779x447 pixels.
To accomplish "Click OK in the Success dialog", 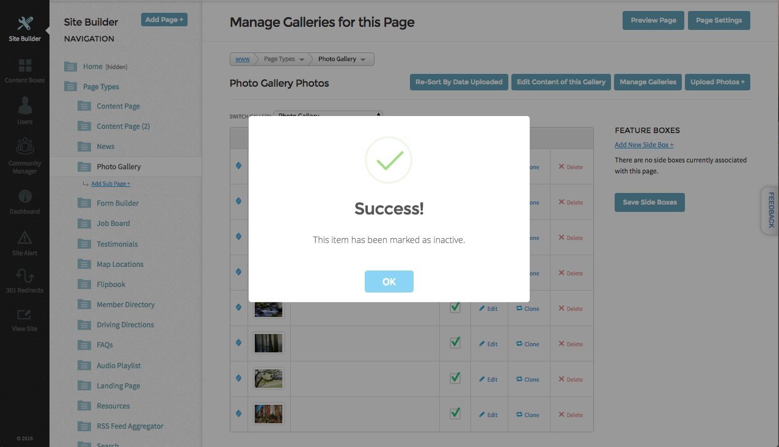I will 389,282.
